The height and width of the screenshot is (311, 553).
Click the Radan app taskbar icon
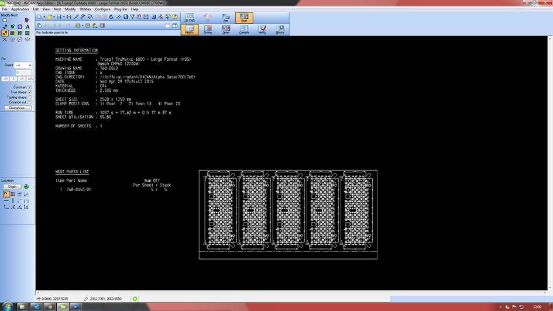(x=63, y=307)
